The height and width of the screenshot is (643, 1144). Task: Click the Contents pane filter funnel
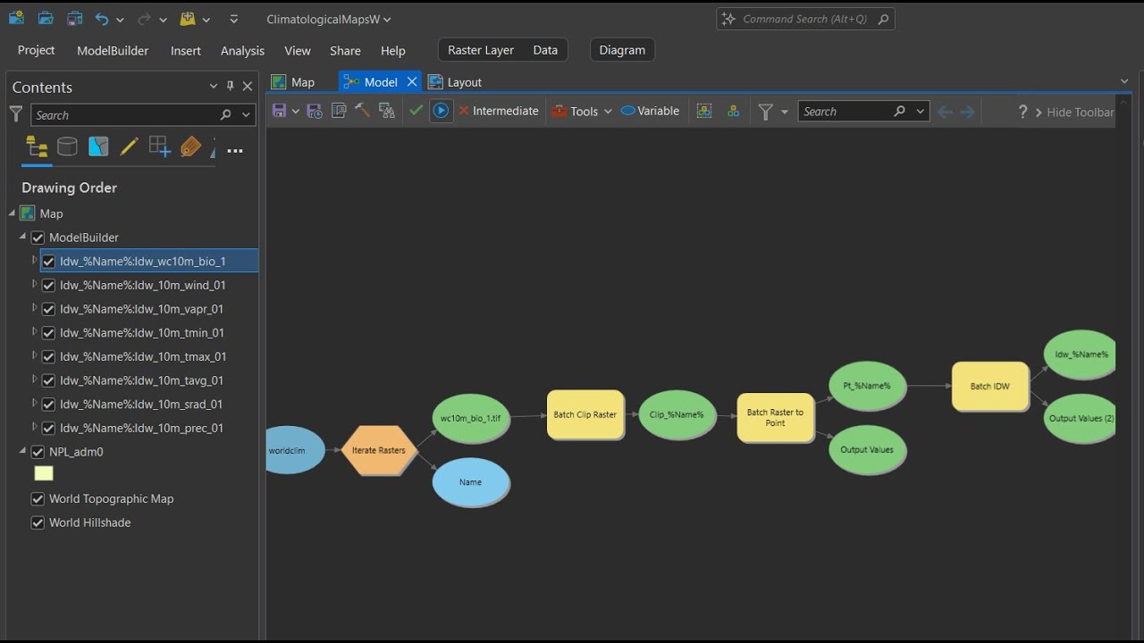click(16, 113)
